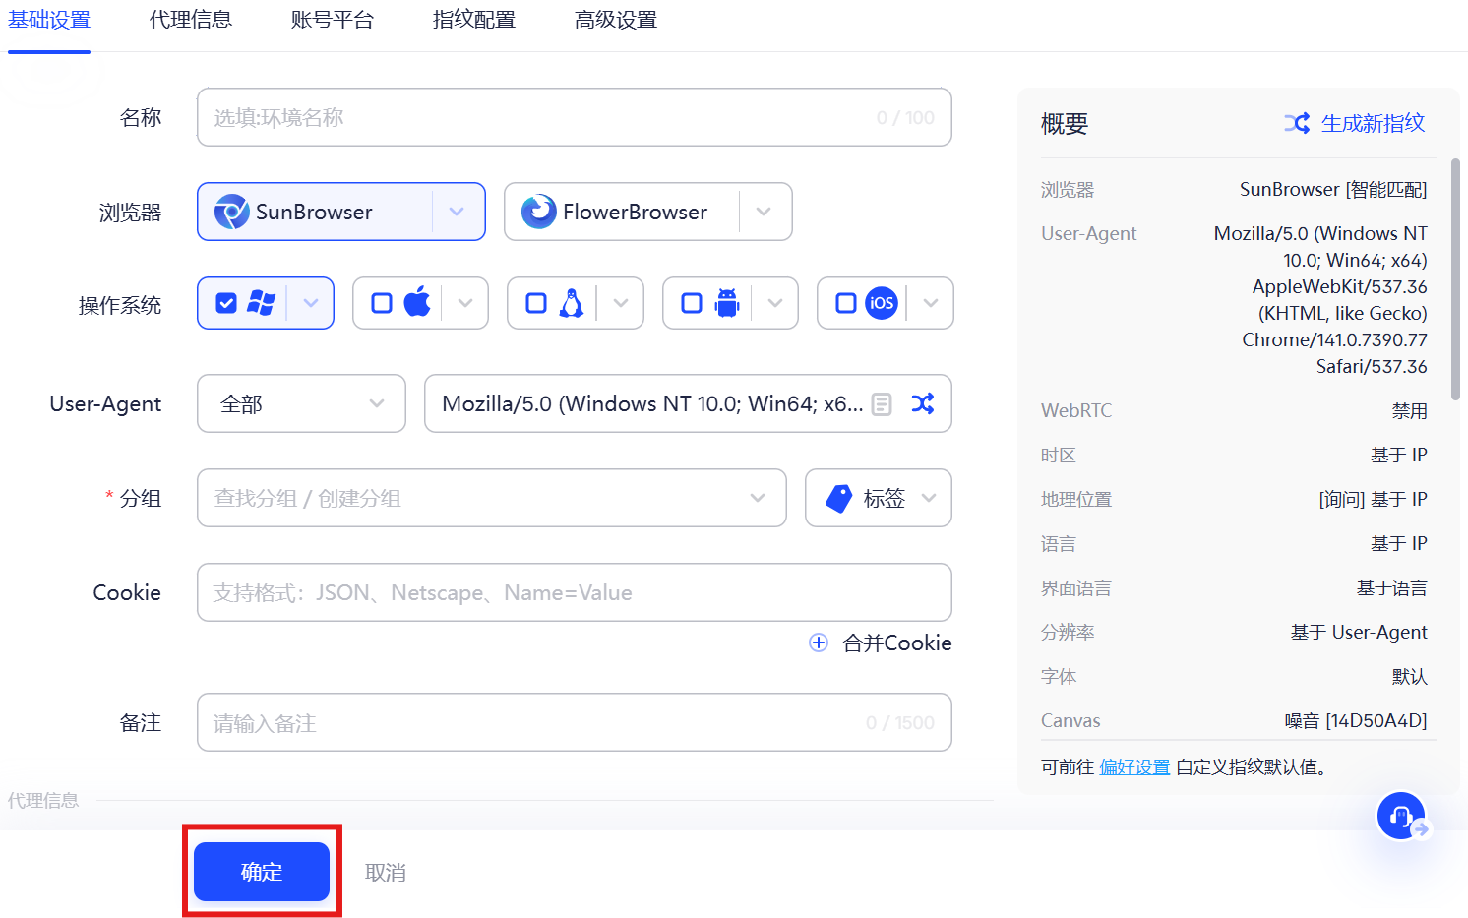Open the 全部 User-Agent dropdown
Viewport: 1468px width, 918px height.
coord(301,403)
